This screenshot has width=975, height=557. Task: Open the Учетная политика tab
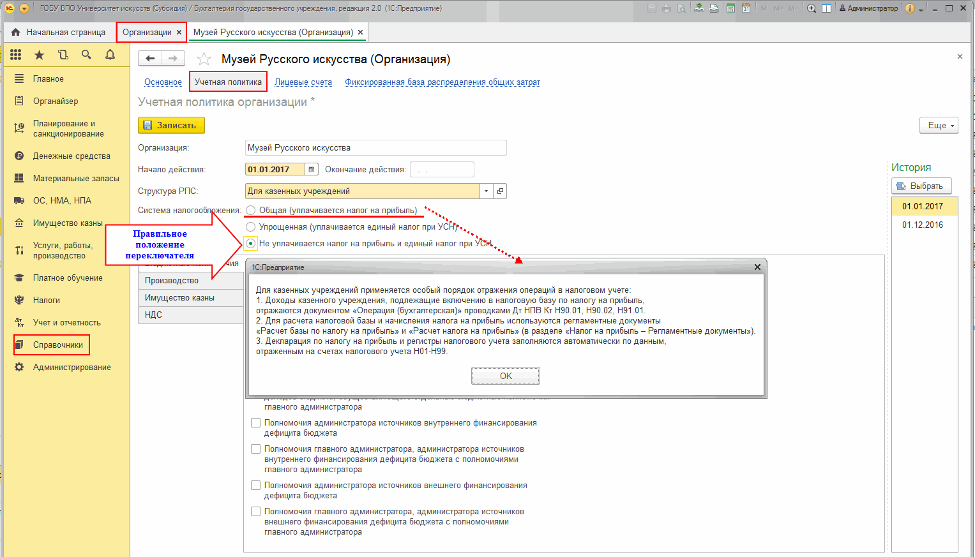[x=228, y=82]
